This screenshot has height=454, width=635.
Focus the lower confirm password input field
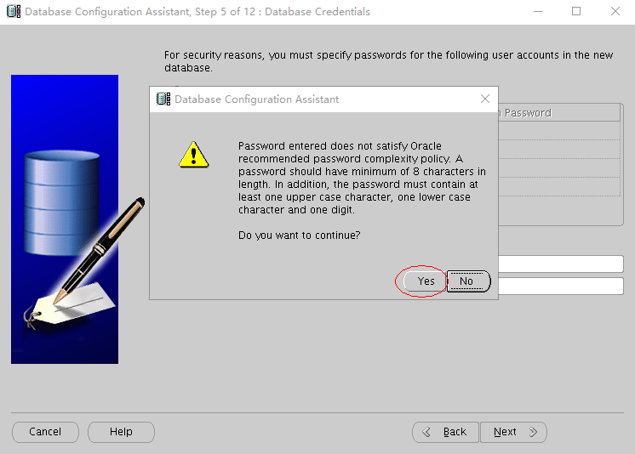(x=561, y=286)
